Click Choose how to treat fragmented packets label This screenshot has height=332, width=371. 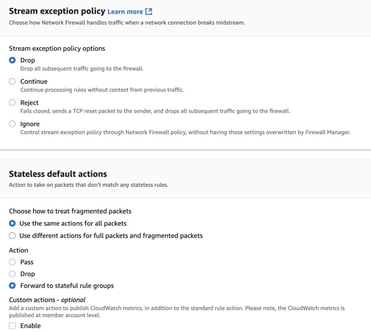(x=70, y=211)
